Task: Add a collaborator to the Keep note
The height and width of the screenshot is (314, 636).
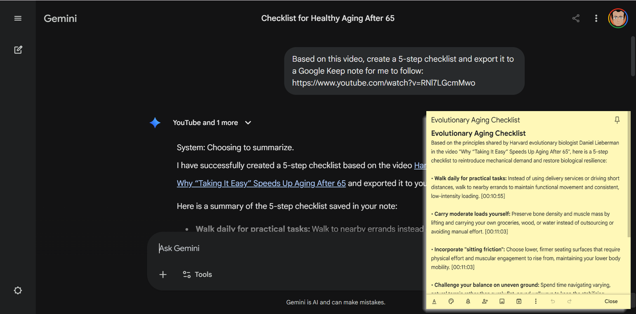Action: click(485, 301)
